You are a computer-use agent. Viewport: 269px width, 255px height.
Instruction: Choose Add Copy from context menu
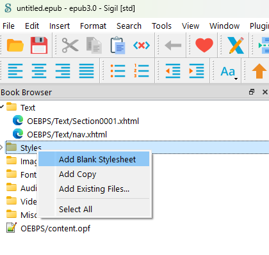click(94, 174)
